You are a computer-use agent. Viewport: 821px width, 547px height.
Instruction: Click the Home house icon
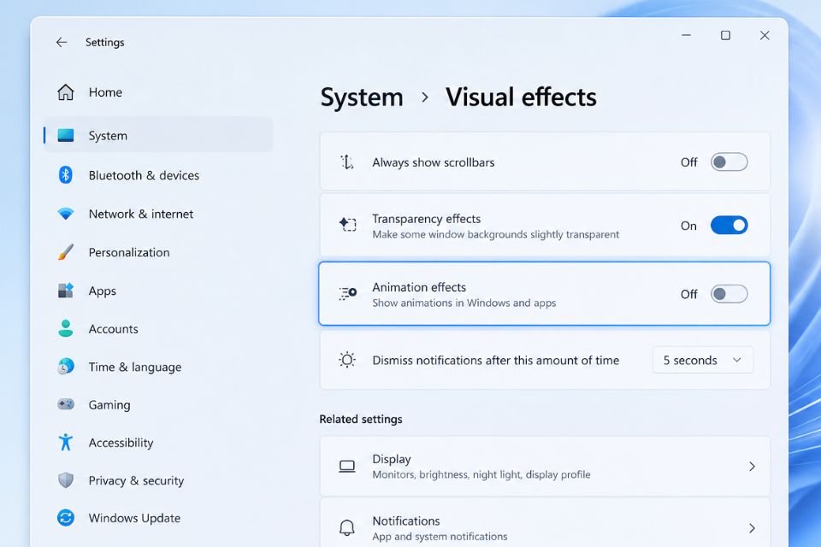coord(66,92)
